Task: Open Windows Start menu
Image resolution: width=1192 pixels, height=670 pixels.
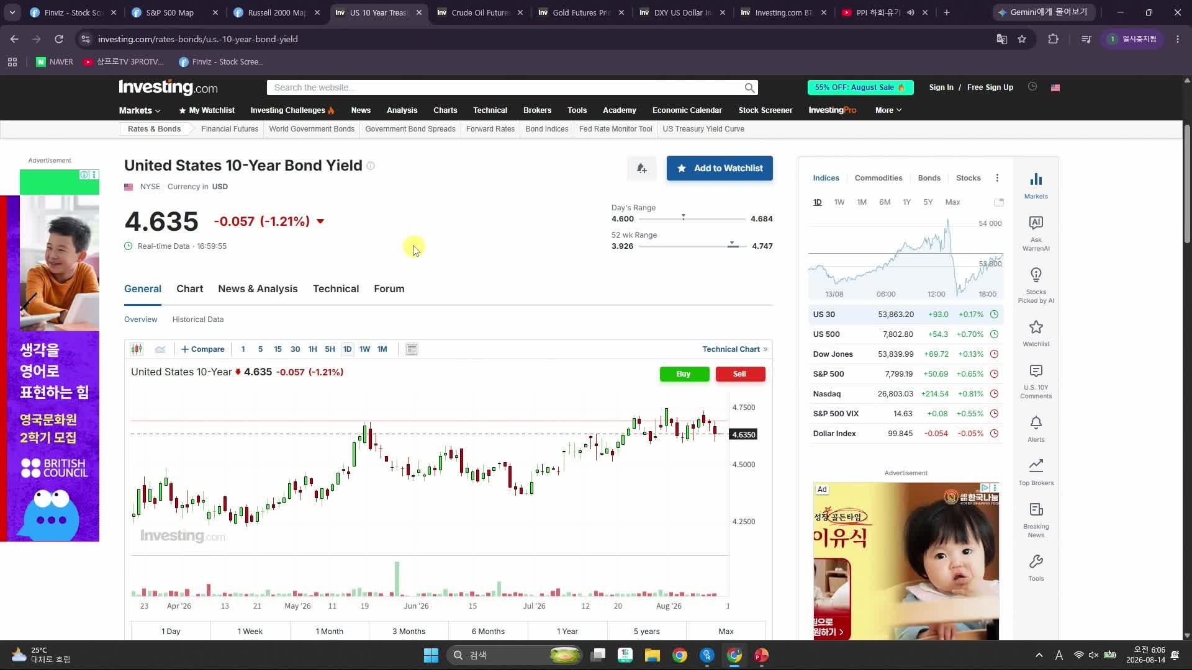Action: pos(431,655)
